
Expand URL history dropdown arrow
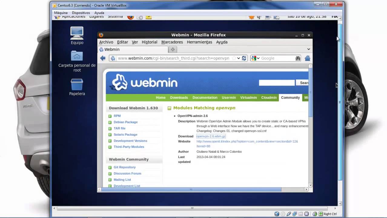point(239,58)
